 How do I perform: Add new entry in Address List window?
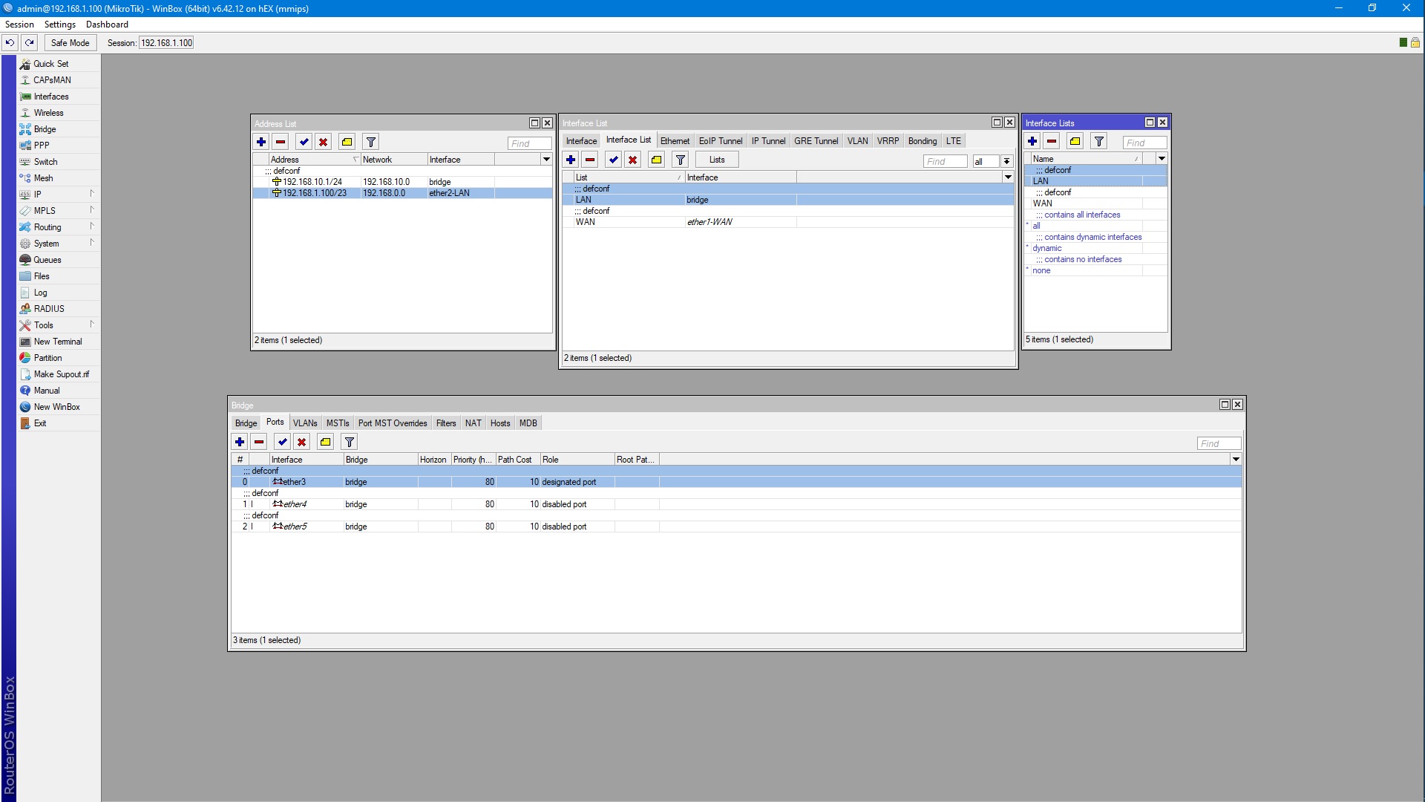click(x=261, y=142)
